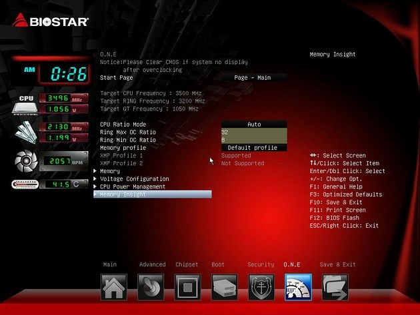Switch to the Advanced tab label
This screenshot has height=315, width=420.
(153, 264)
